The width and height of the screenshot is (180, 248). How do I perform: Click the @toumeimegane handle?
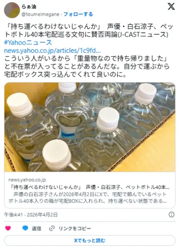point(40,14)
